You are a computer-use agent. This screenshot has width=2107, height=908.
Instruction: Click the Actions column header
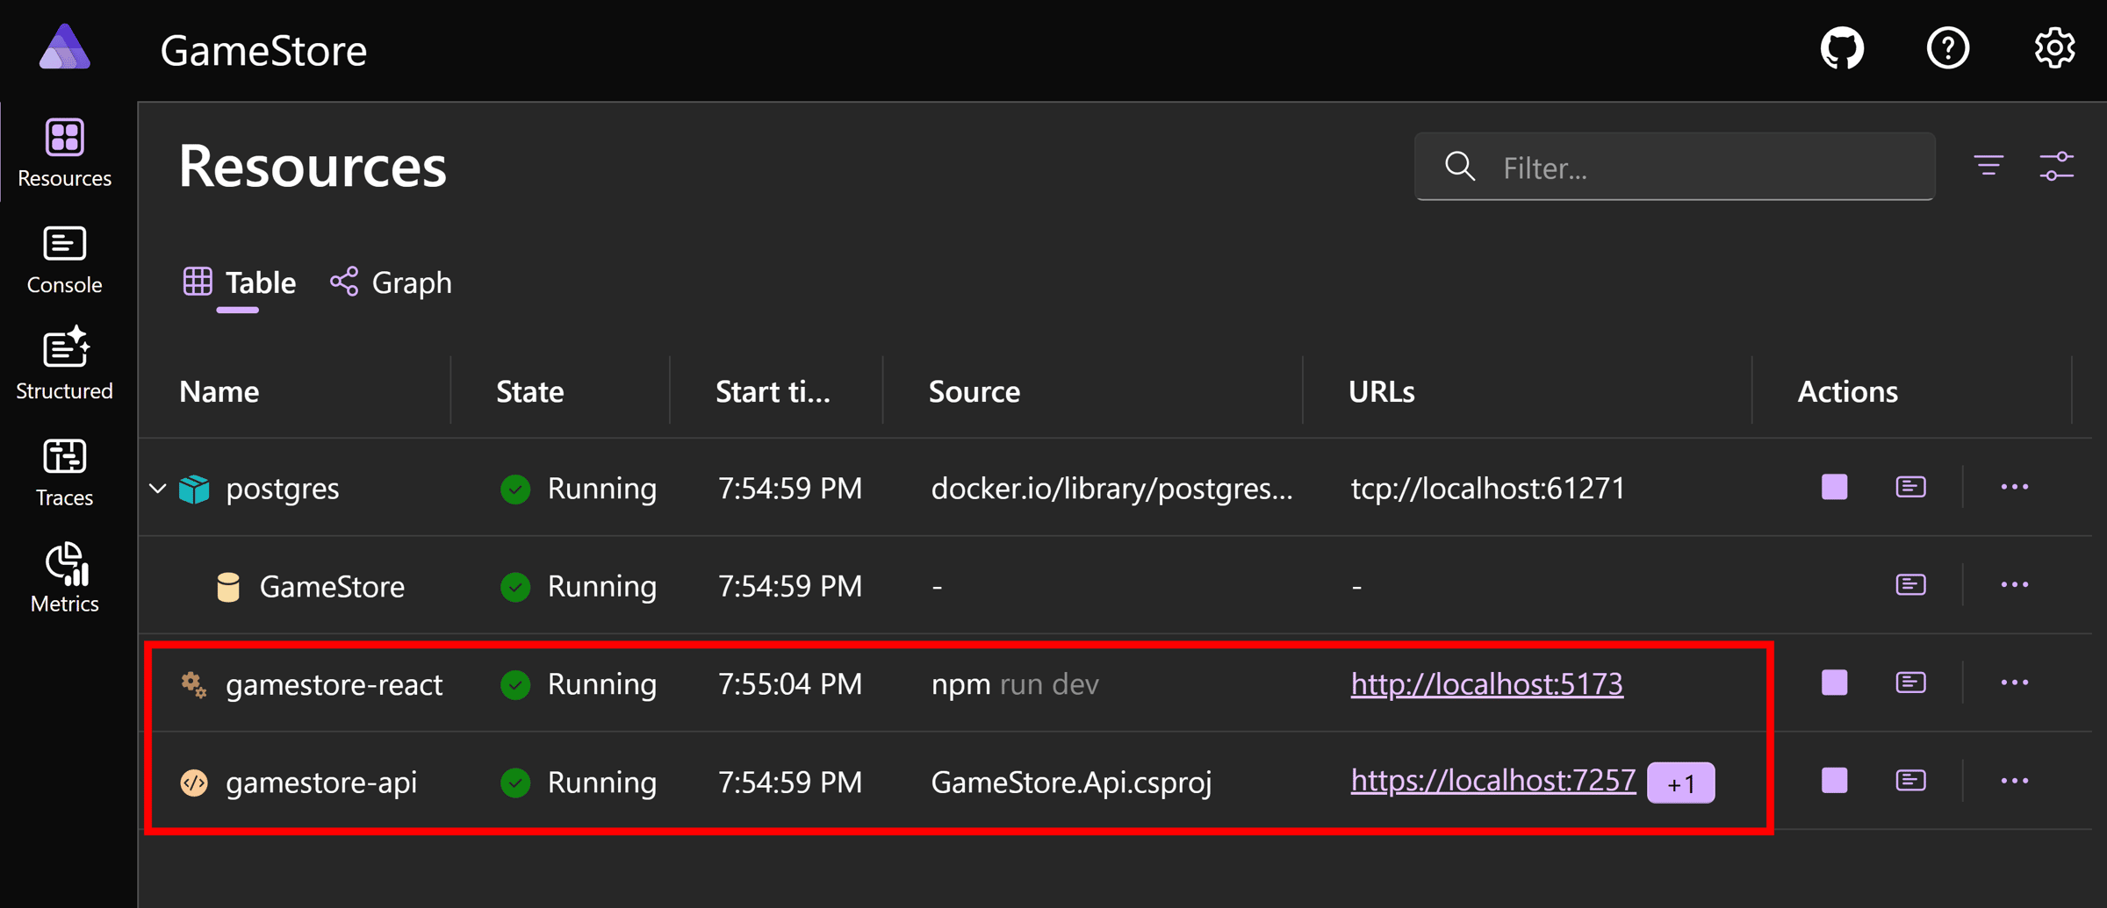click(x=1847, y=391)
